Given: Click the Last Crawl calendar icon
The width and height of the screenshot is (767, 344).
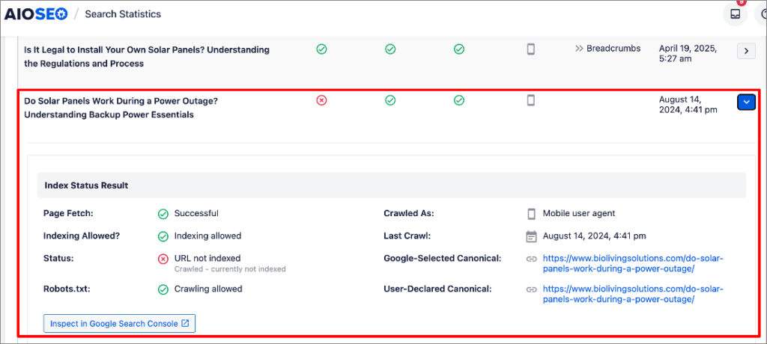Looking at the screenshot, I should coord(531,236).
